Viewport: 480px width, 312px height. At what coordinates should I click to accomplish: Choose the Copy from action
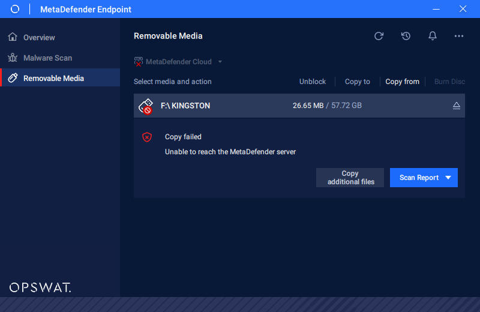click(402, 82)
